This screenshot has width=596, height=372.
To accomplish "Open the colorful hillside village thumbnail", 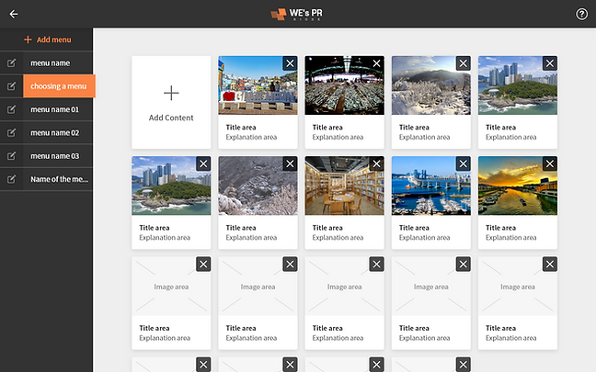I will pyautogui.click(x=258, y=85).
